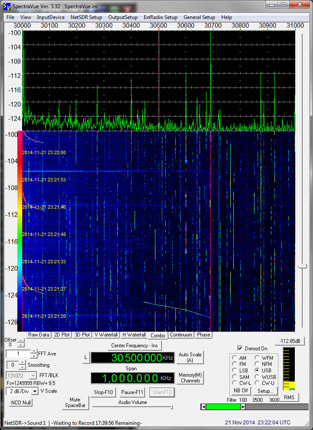
Task: Select USB demodulation mode
Action: pos(257,370)
